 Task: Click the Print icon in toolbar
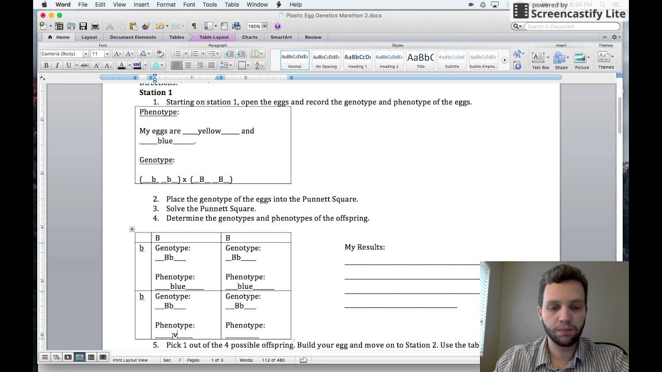click(95, 26)
